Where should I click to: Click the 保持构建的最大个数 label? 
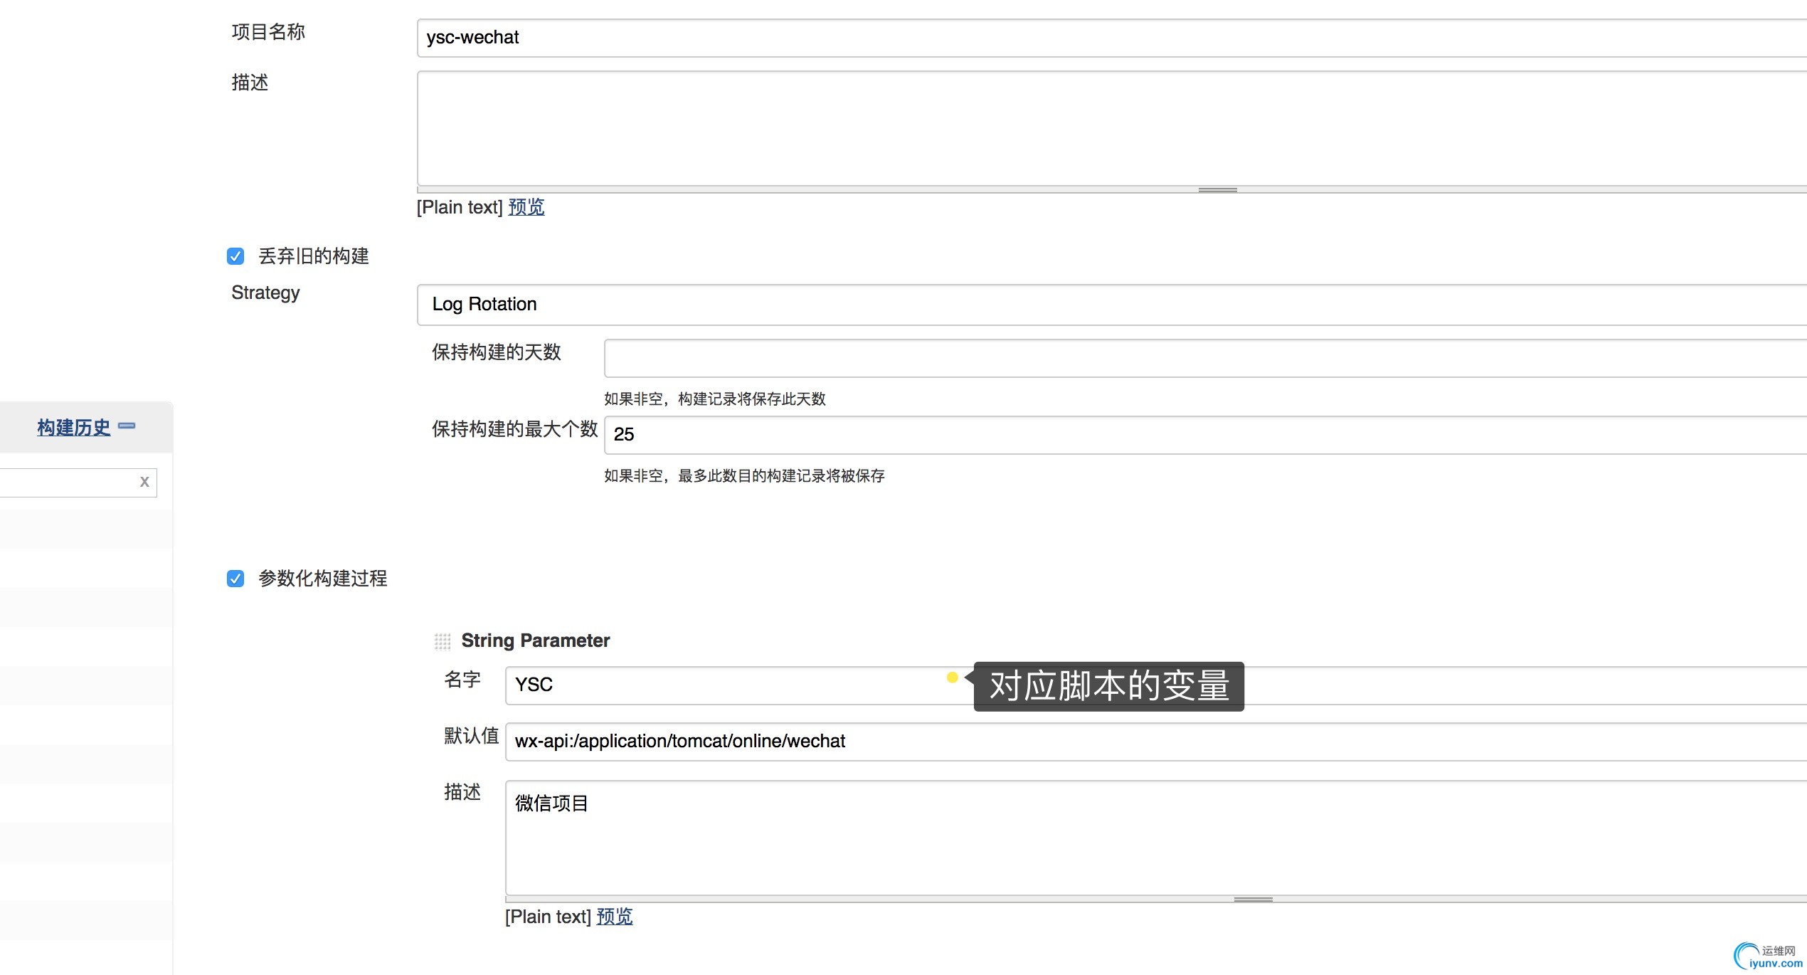(514, 429)
